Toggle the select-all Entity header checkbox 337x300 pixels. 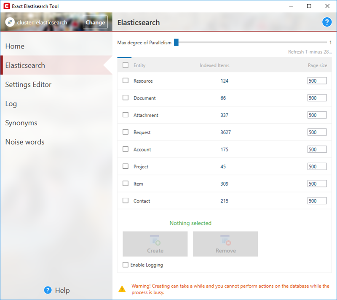tap(126, 65)
